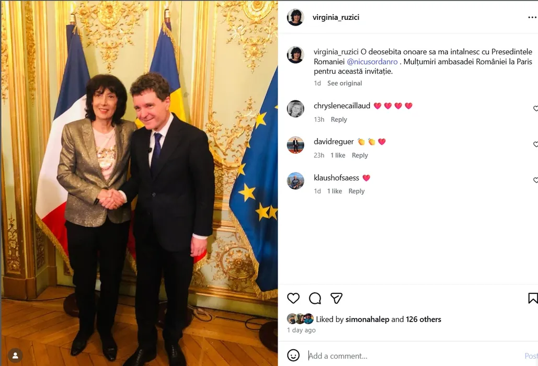Viewport: 538px width, 366px height.
Task: Show tagged people icon on photo
Action: pyautogui.click(x=16, y=356)
